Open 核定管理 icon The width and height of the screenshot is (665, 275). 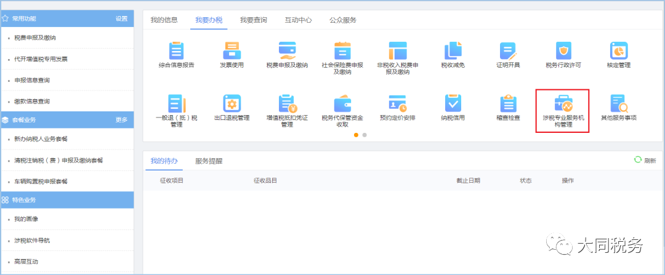coord(619,50)
